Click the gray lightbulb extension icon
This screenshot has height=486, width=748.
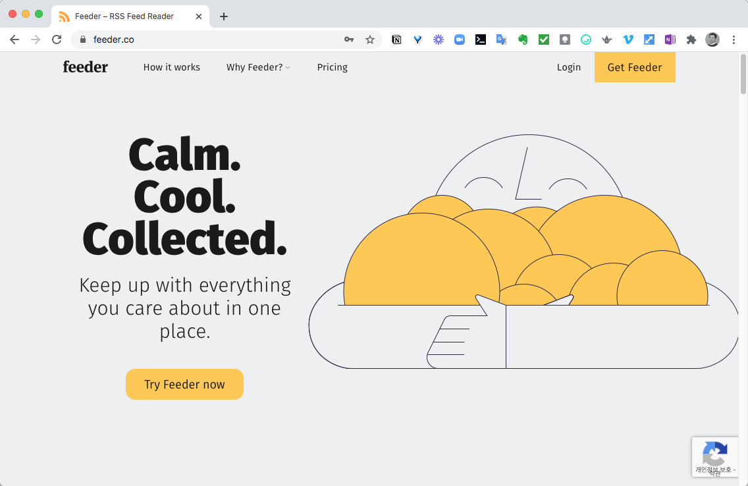(565, 40)
